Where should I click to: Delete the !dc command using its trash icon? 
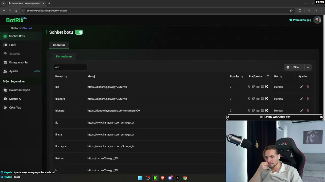[308, 87]
